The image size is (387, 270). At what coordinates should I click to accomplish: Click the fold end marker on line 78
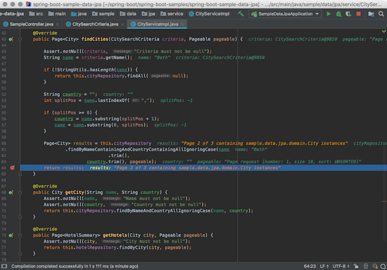[x=20, y=254]
